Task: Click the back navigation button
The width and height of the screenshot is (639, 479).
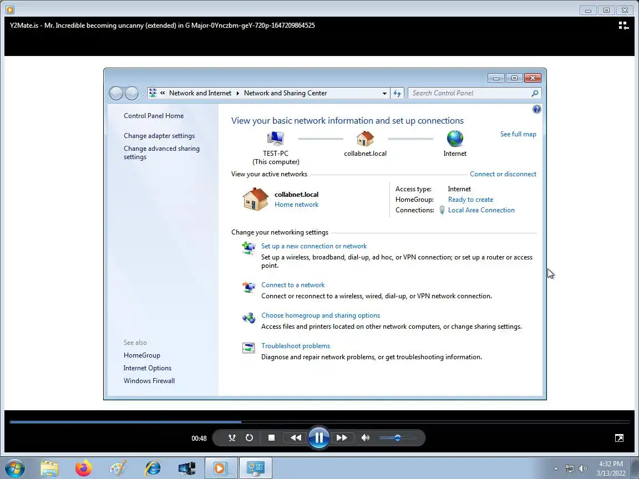Action: pos(116,93)
